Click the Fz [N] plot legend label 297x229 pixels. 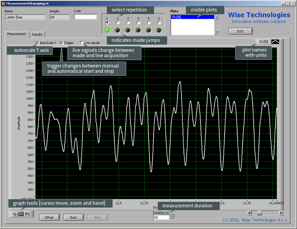264,42
